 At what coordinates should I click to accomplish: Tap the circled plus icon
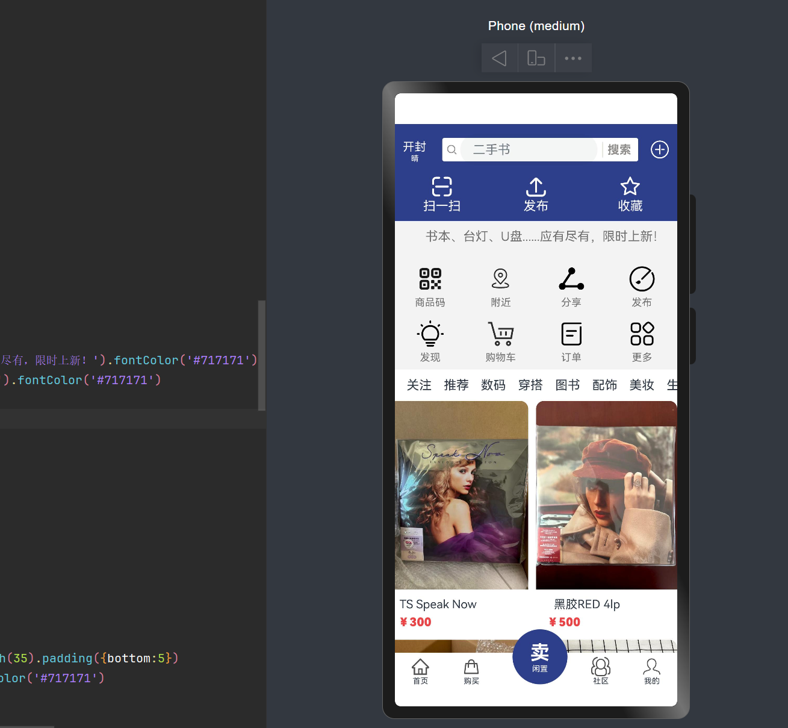tap(660, 149)
